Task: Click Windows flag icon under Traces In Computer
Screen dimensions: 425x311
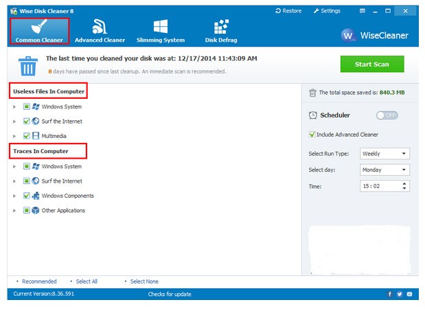Action: (36, 166)
